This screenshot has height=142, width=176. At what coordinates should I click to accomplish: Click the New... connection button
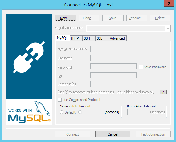(x=65, y=18)
